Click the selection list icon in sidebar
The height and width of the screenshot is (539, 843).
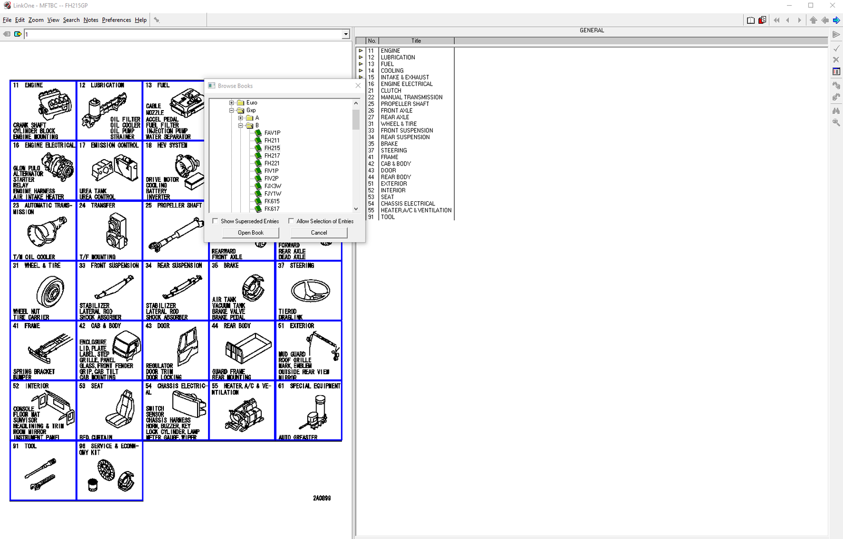click(836, 72)
